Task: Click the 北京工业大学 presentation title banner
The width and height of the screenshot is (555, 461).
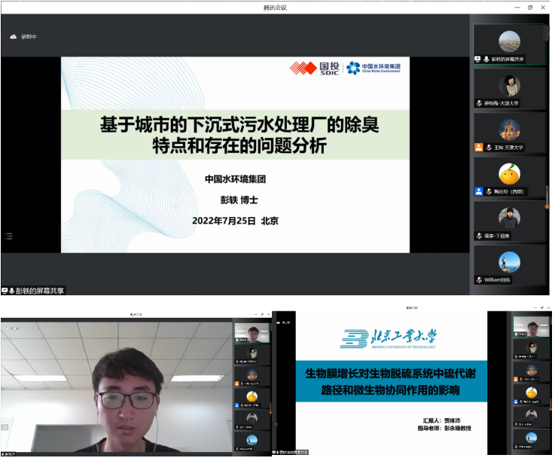Action: pyautogui.click(x=391, y=382)
